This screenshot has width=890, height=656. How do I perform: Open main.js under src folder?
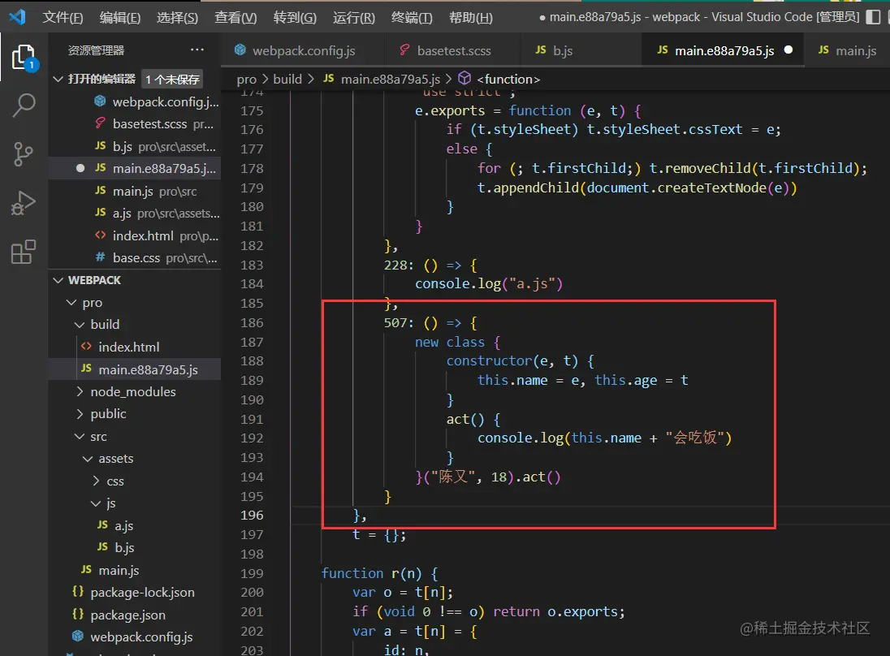coord(135,570)
